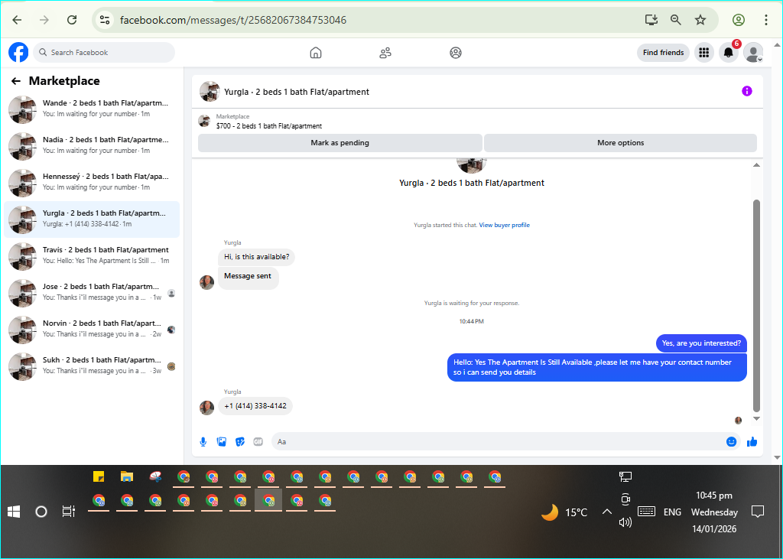This screenshot has width=783, height=559.
Task: Reload the page with refresh icon
Action: click(x=72, y=20)
